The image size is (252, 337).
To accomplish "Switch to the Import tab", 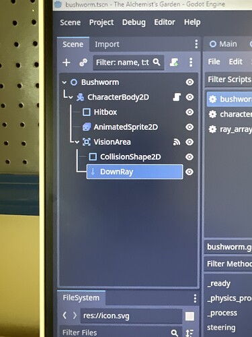I will click(107, 44).
